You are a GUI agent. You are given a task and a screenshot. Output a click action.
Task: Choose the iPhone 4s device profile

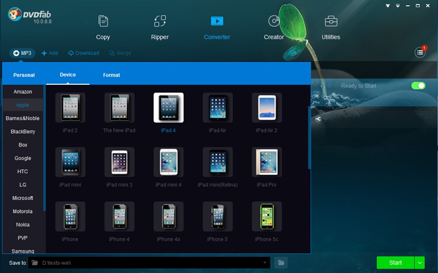[x=168, y=216]
